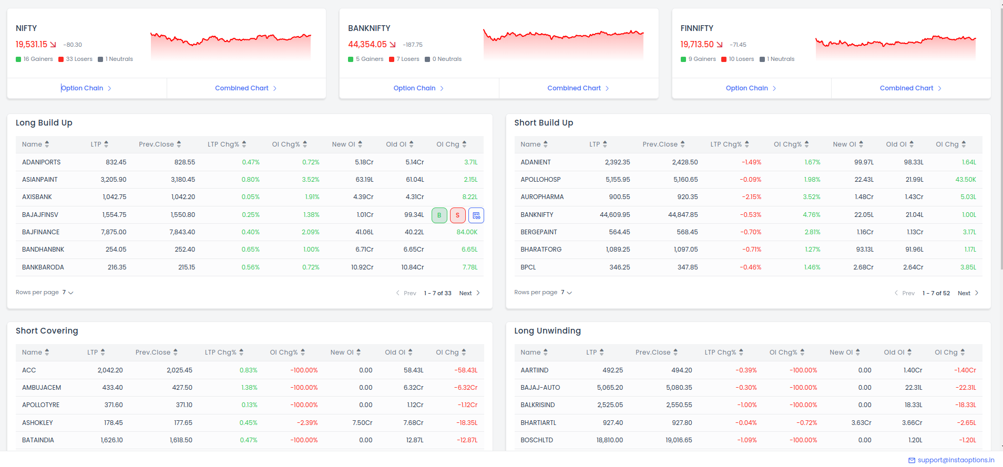Select BANDHANBNK in Long Build Up
Viewport: 1003px width, 467px height.
[43, 250]
